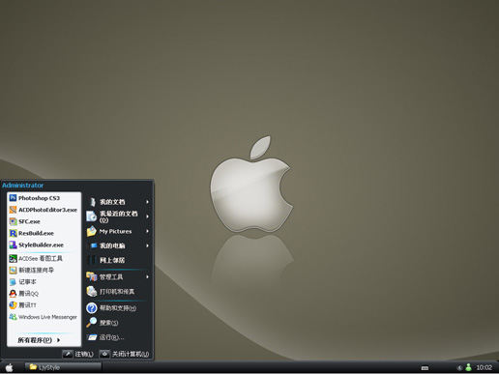Click the 腾讯QQ label
The width and height of the screenshot is (499, 374).
click(x=28, y=294)
